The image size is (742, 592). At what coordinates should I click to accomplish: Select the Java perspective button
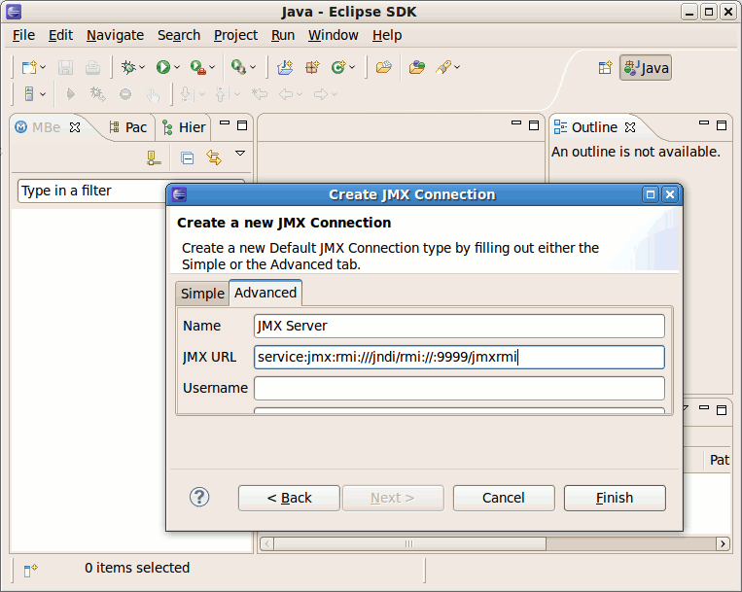point(646,68)
